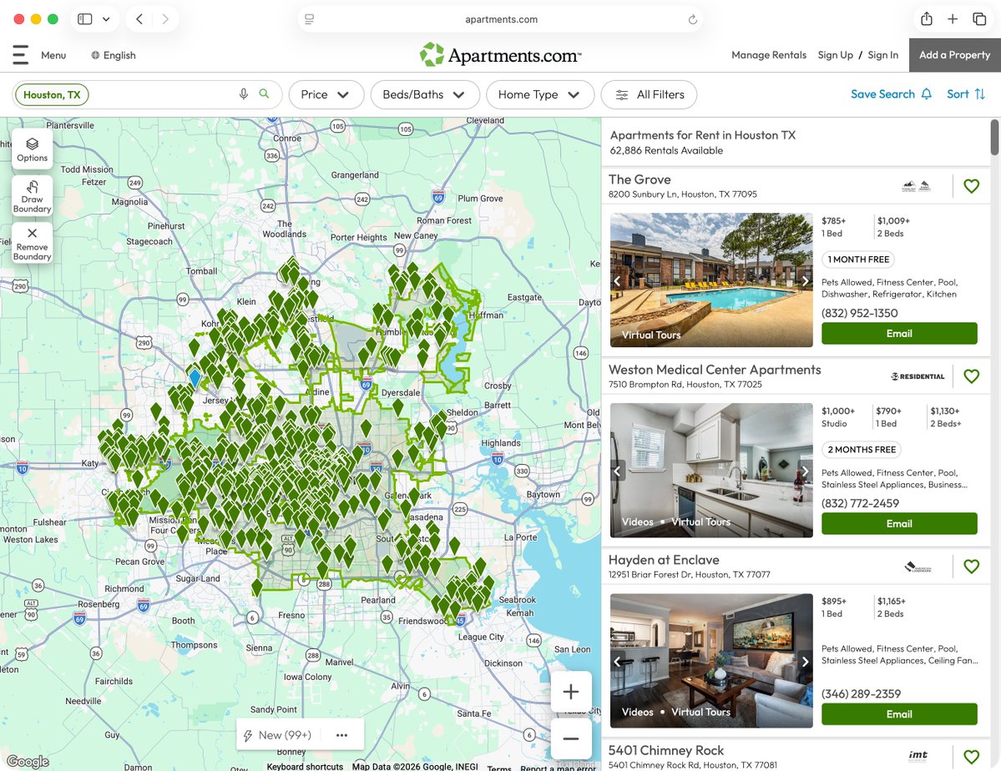Open Safari sidebar dropdown chevron
Image resolution: width=1001 pixels, height=771 pixels.
(x=106, y=19)
